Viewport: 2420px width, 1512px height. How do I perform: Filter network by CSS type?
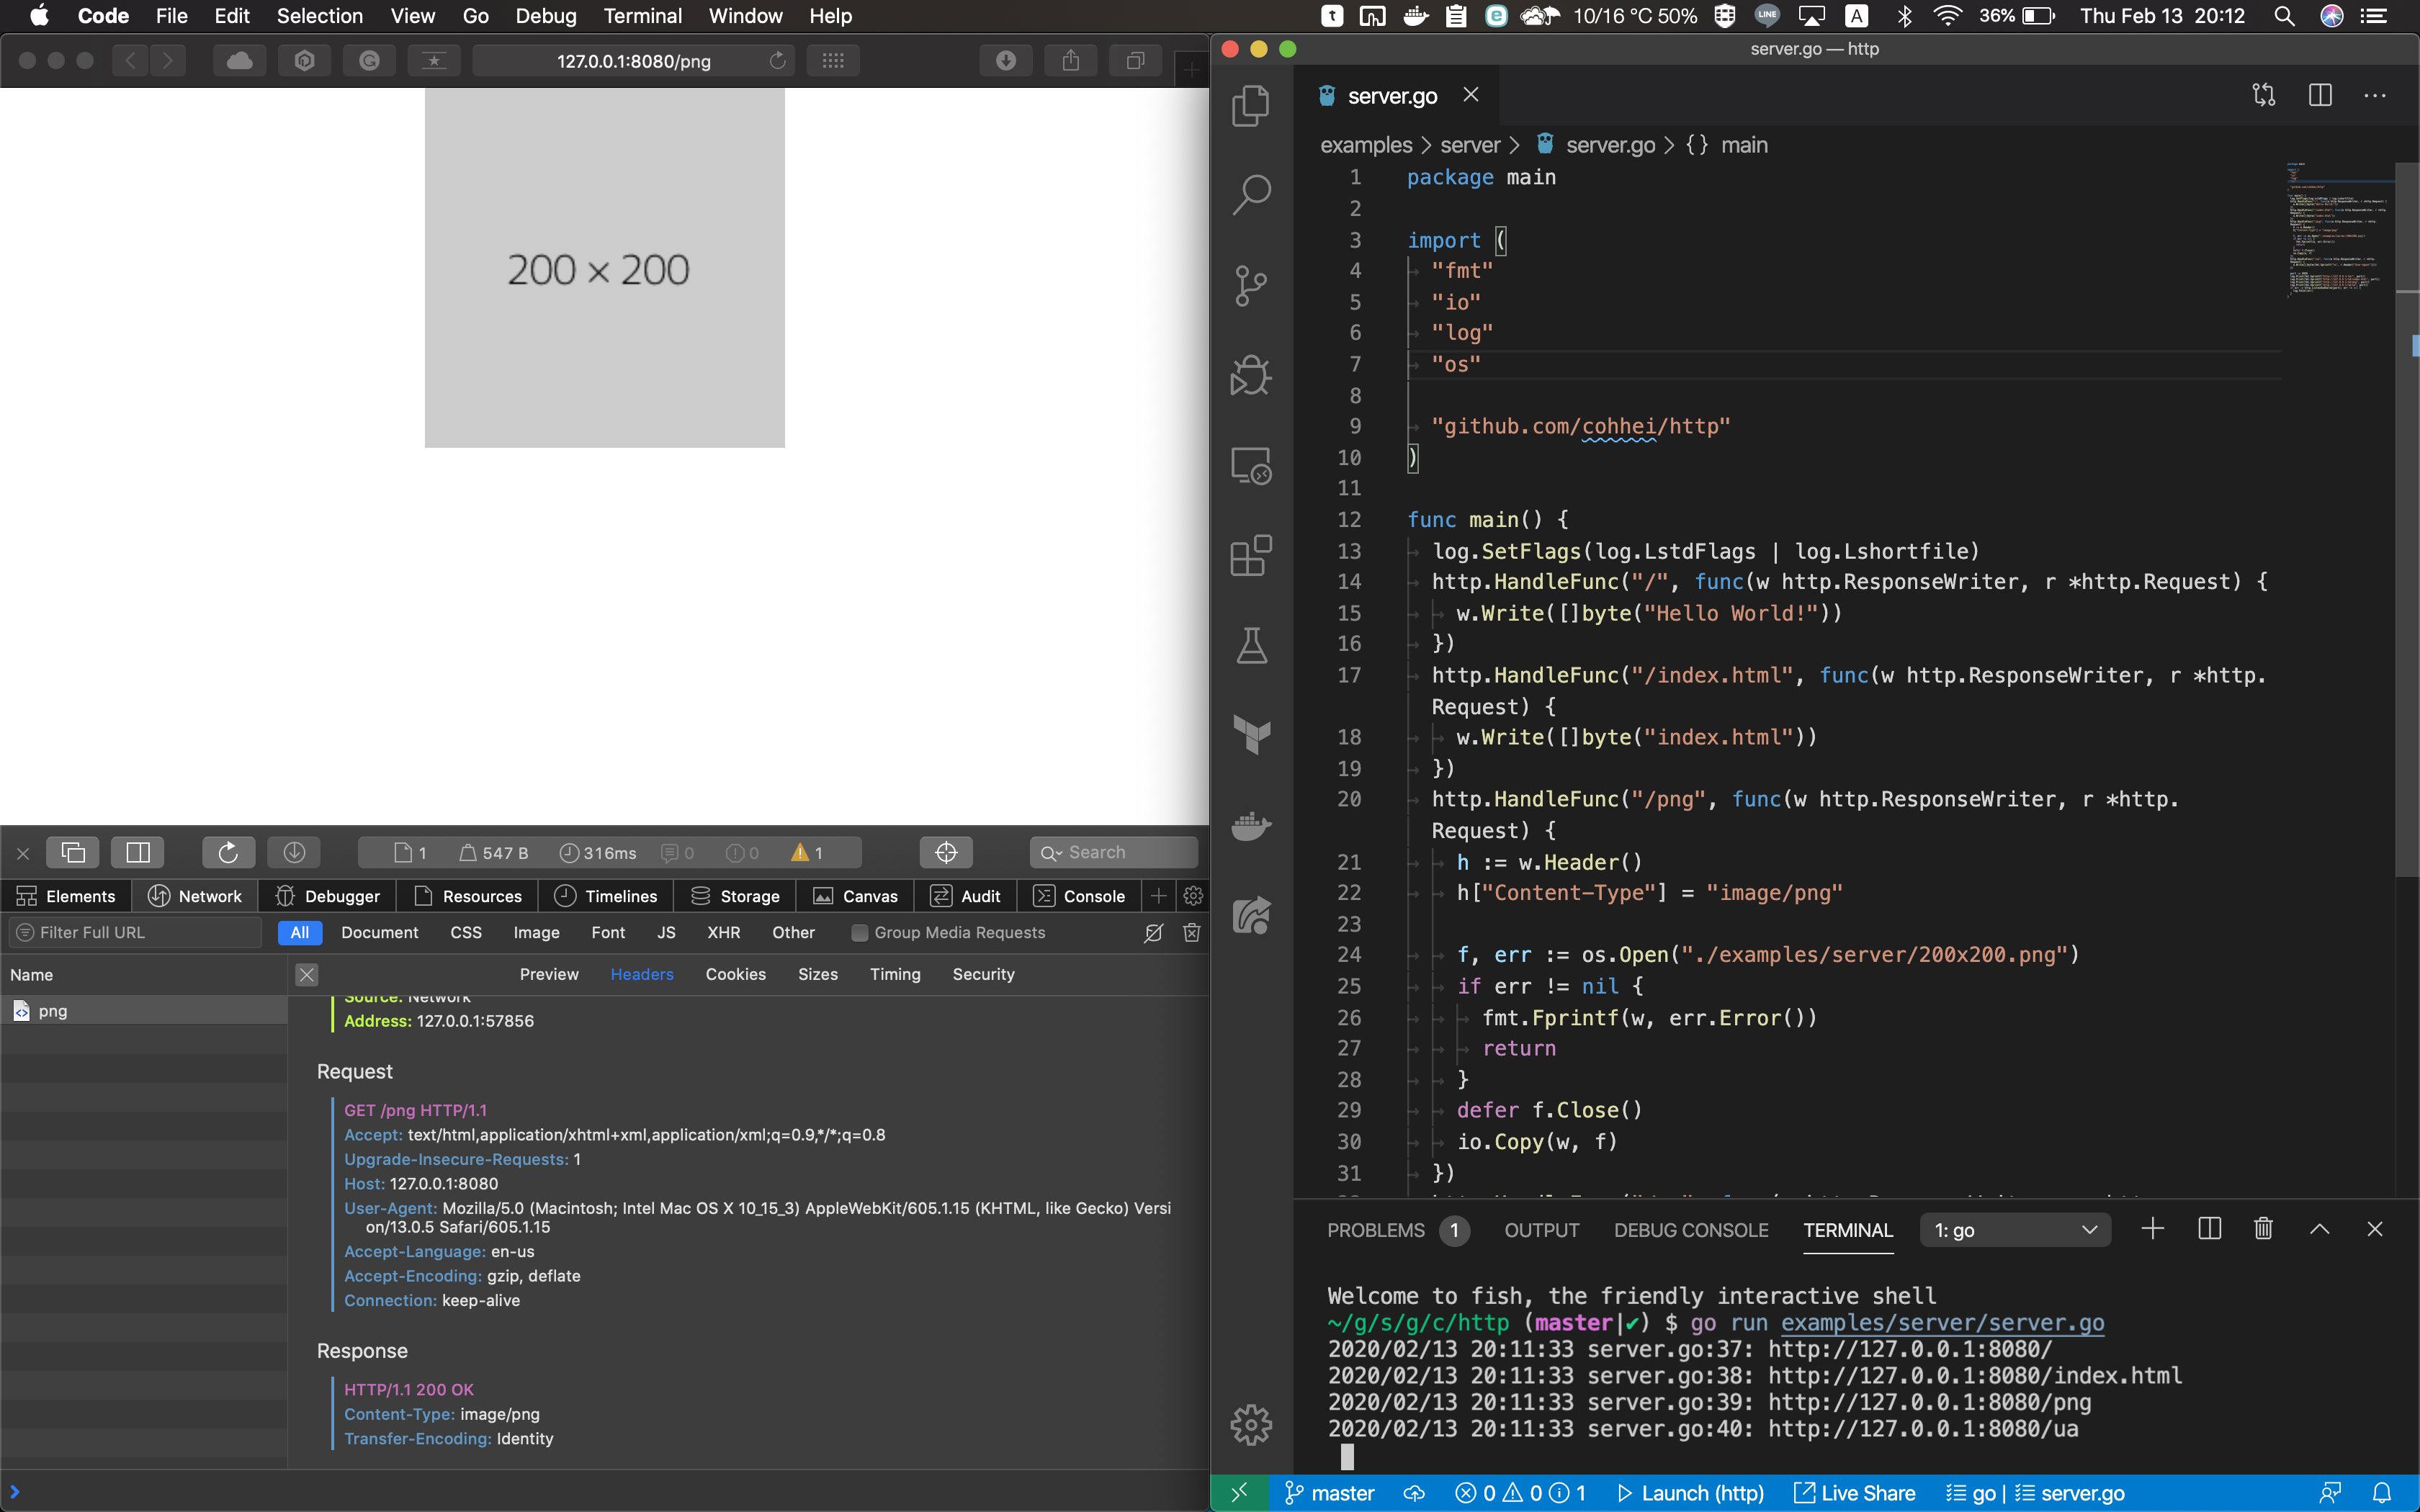(466, 932)
